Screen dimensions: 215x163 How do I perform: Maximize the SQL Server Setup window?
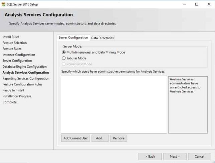pos(197,4)
